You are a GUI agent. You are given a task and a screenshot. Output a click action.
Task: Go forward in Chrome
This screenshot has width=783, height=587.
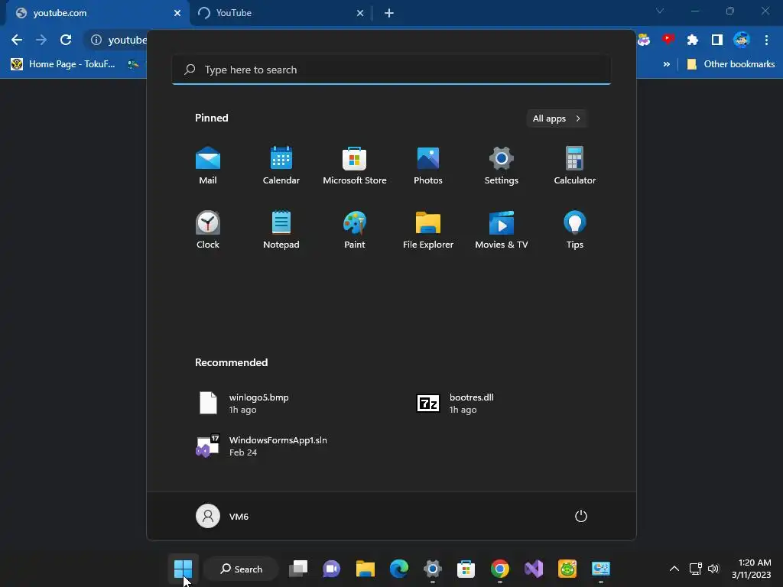[41, 40]
